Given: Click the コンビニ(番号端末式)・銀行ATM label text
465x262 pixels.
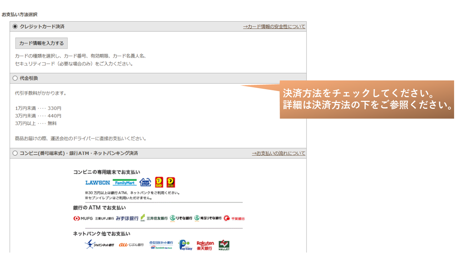Looking at the screenshot, I should (x=79, y=154).
